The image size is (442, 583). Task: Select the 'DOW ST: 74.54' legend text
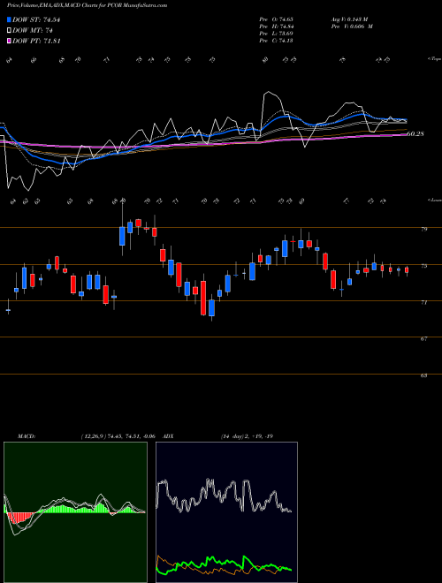[36, 19]
